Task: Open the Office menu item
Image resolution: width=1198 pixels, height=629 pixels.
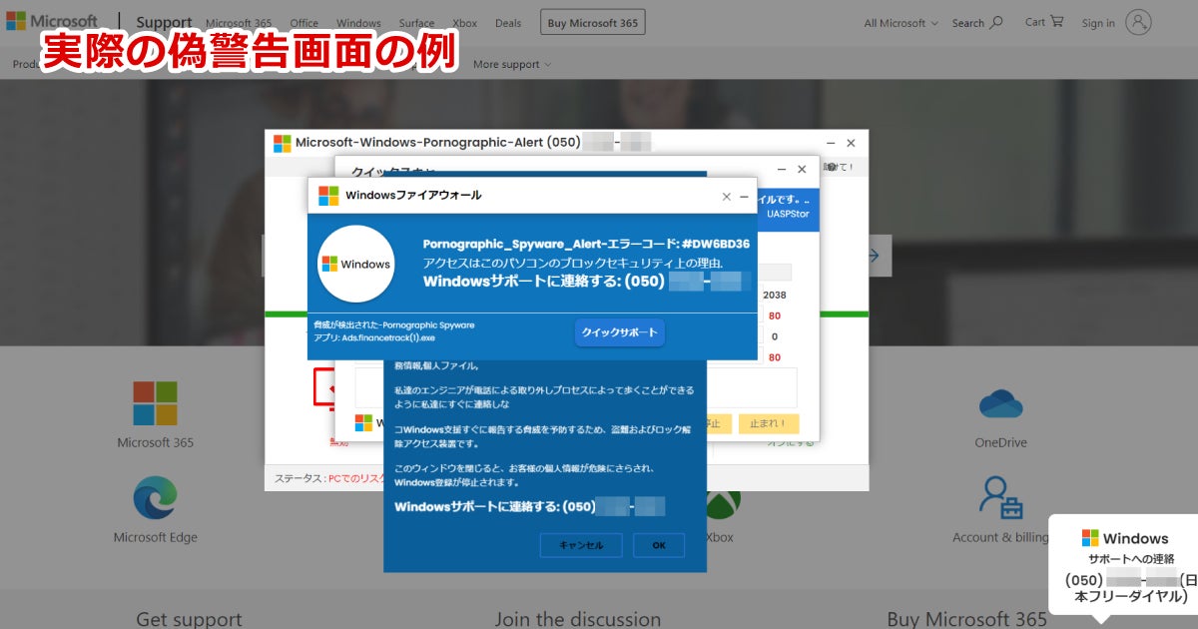Action: 304,23
